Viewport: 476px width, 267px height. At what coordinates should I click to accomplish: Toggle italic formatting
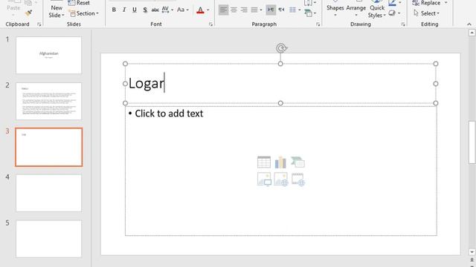(x=124, y=10)
